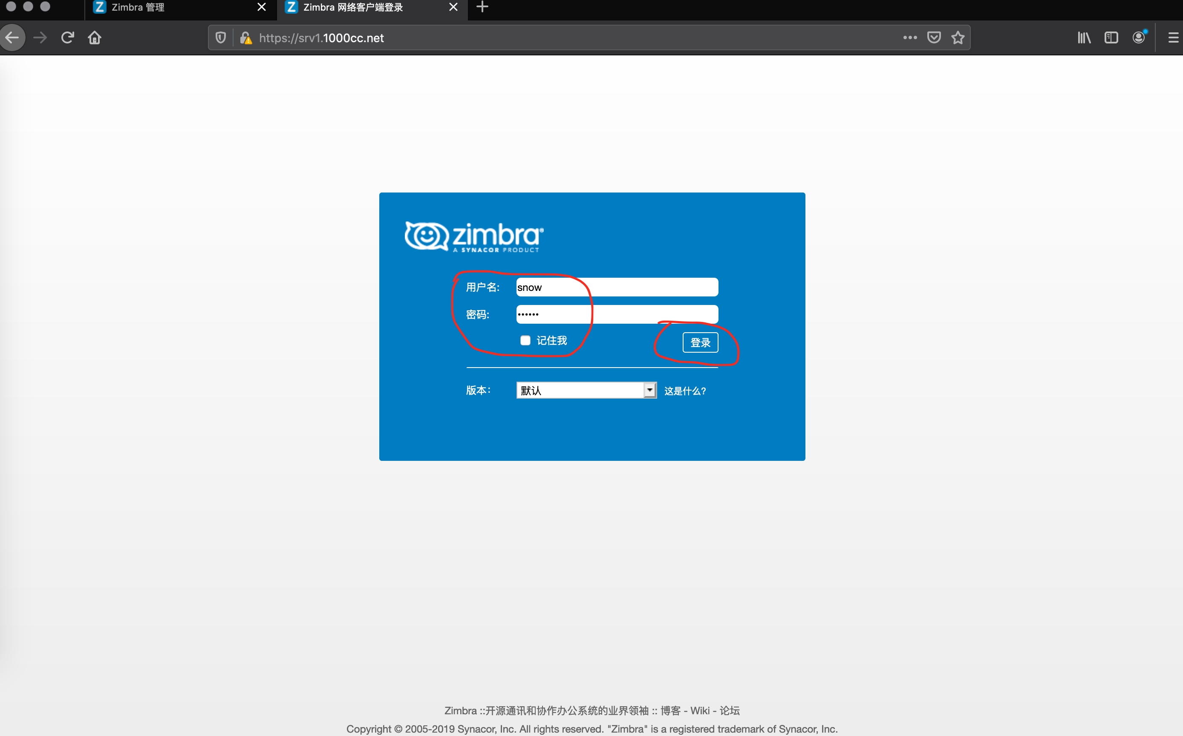Select the Zimbra 网络客户端登录 tab
Image resolution: width=1183 pixels, height=736 pixels.
coord(372,7)
